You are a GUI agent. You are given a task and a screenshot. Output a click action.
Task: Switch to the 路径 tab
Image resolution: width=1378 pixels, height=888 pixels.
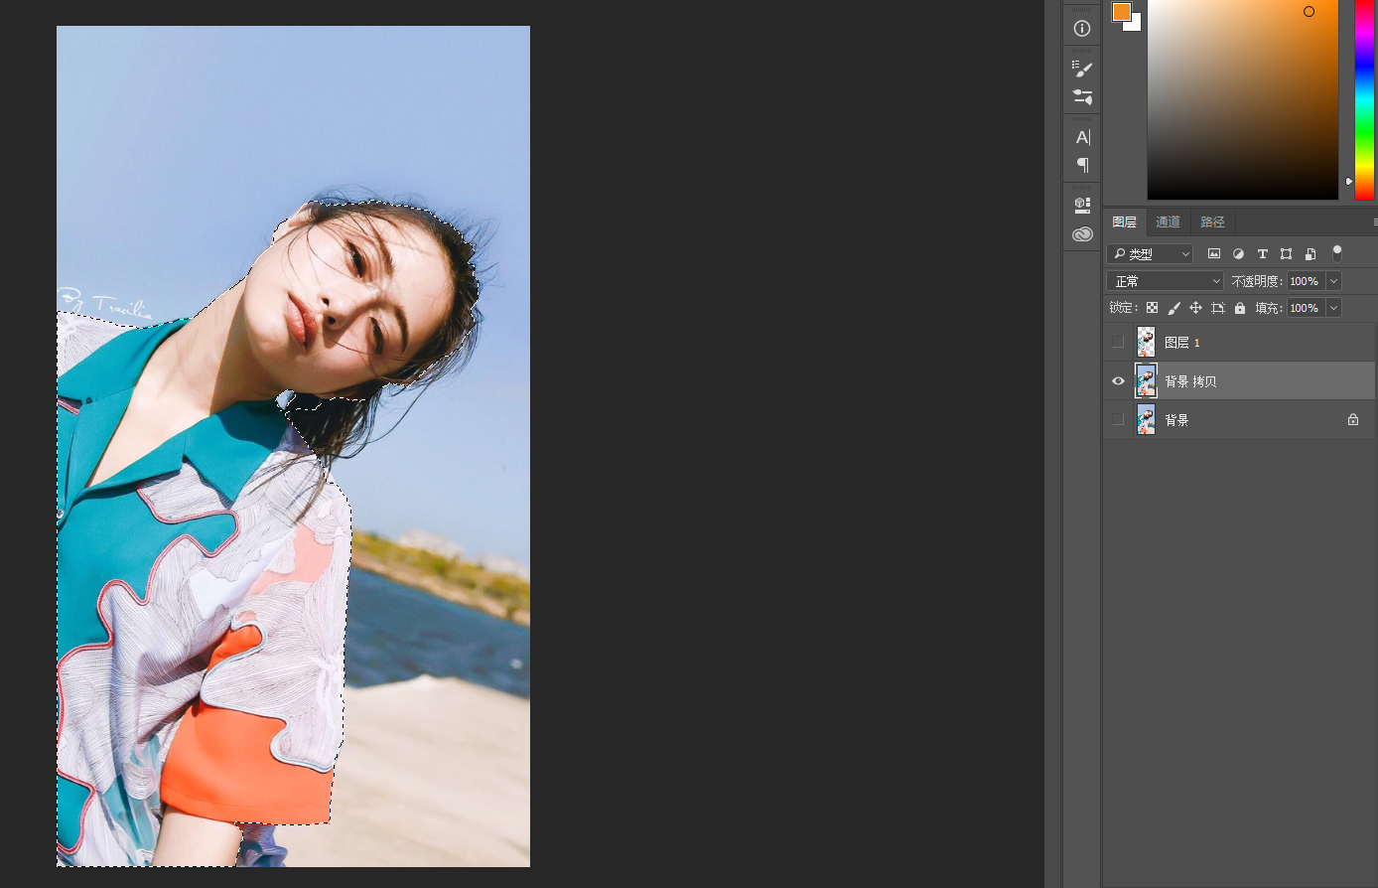click(1212, 222)
